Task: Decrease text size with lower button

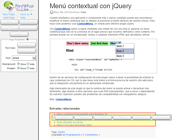Action: pos(27,51)
